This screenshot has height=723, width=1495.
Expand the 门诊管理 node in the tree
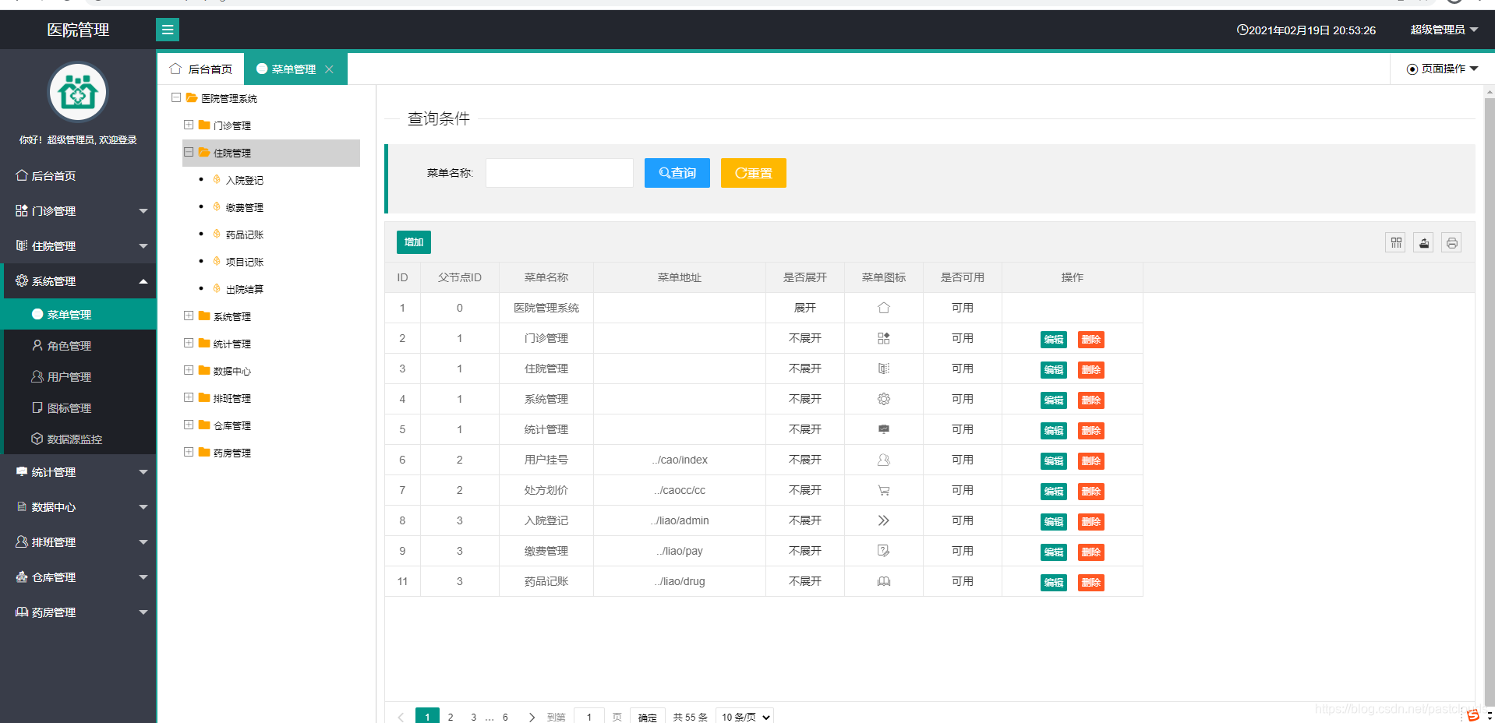(x=188, y=125)
